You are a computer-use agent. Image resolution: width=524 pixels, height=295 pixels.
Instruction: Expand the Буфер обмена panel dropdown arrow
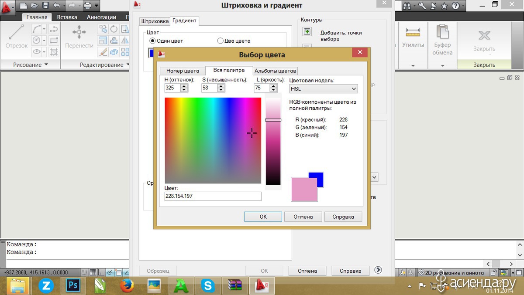pyautogui.click(x=442, y=66)
